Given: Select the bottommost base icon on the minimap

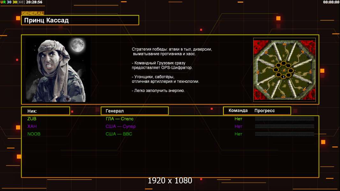Looking at the screenshot, I should (284, 95).
